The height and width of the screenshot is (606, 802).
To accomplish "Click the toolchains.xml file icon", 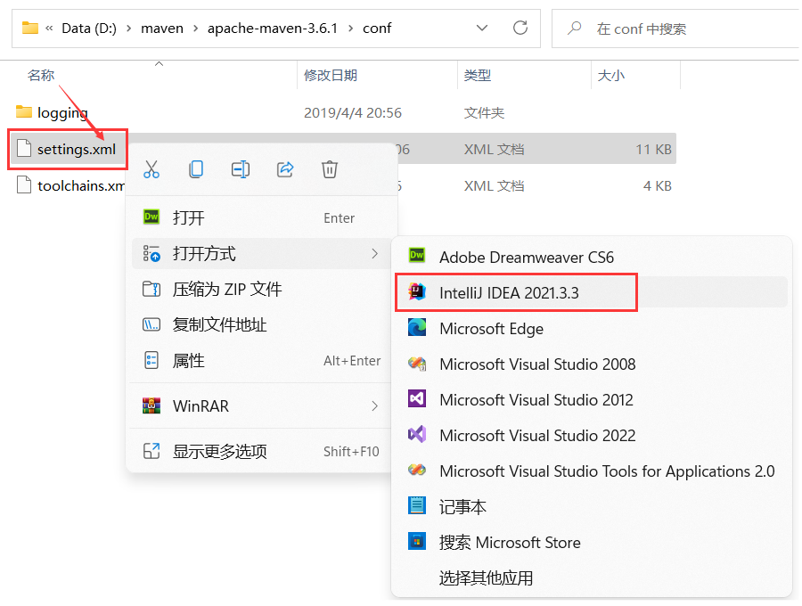I will (23, 184).
